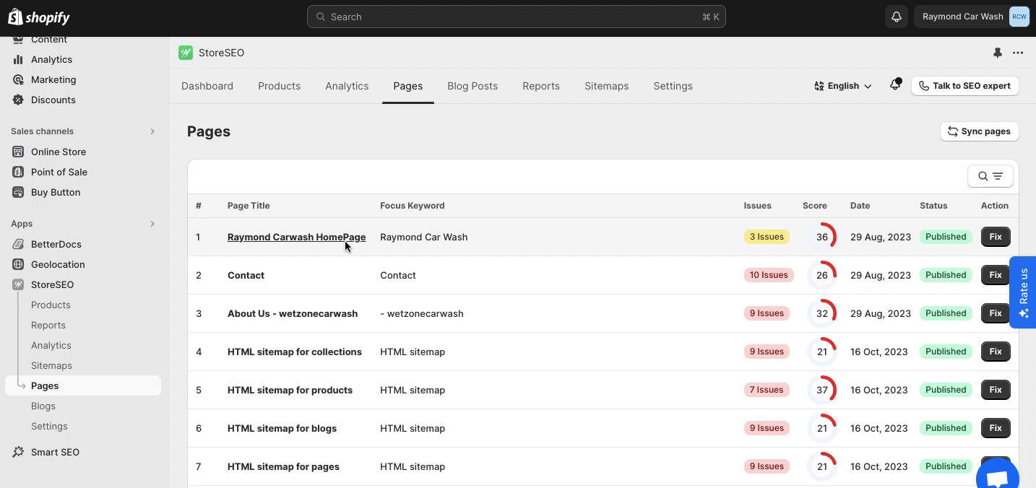The height and width of the screenshot is (488, 1036).
Task: Open Raymond Carwash HomePage link
Action: tap(296, 237)
